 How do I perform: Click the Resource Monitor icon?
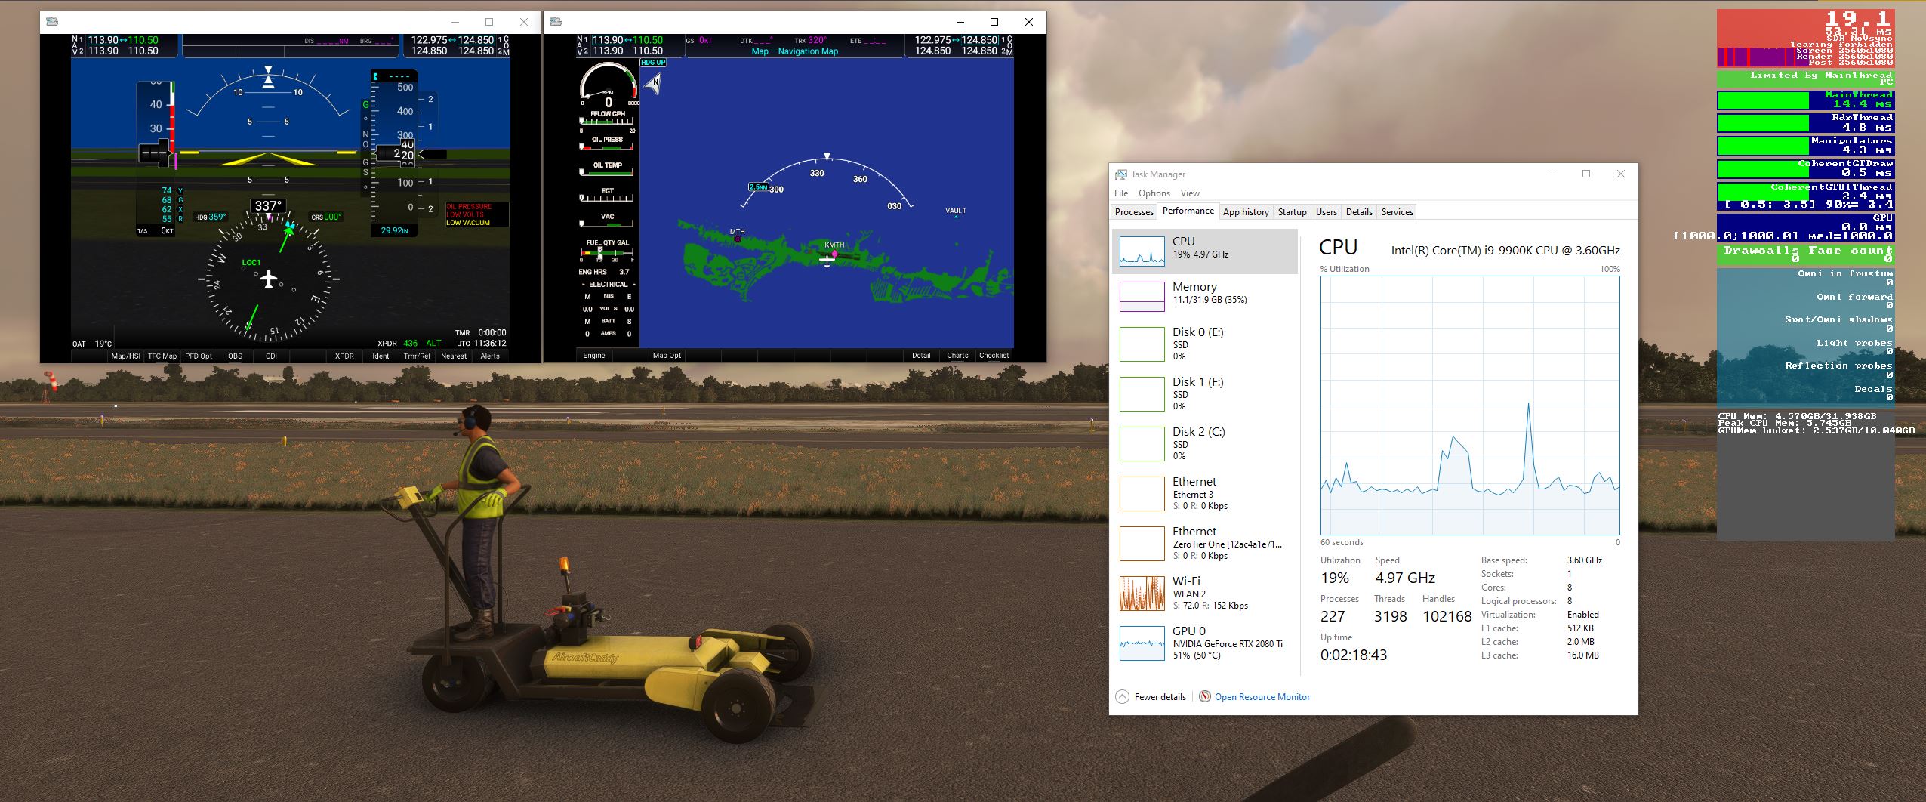point(1205,697)
